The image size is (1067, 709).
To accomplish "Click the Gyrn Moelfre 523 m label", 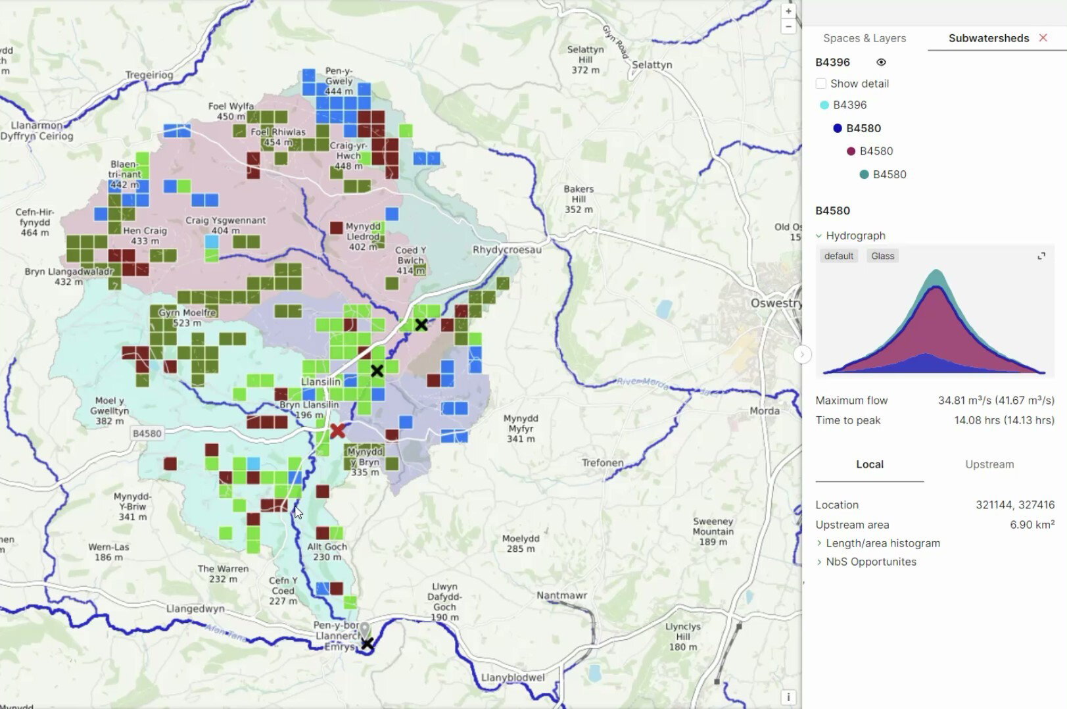I will click(x=187, y=318).
